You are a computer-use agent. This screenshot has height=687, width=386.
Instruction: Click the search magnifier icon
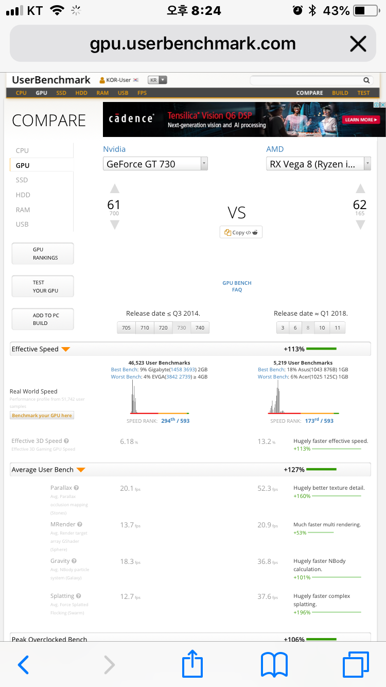[366, 80]
